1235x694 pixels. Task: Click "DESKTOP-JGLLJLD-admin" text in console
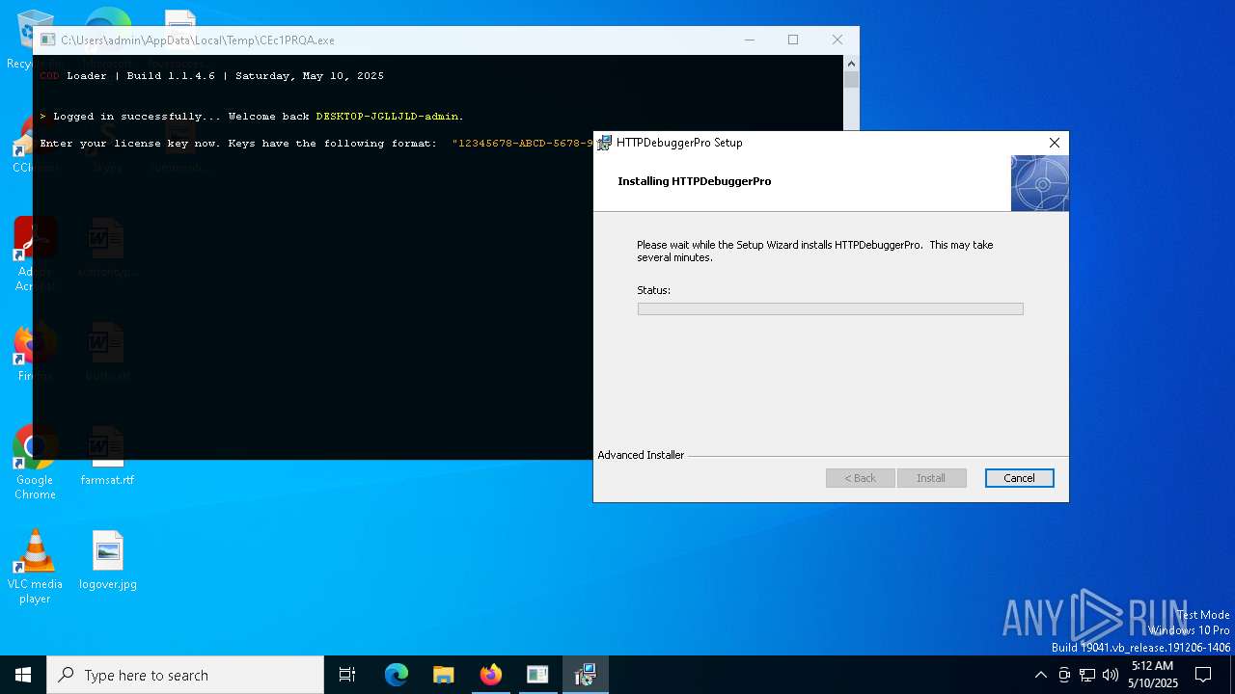coord(387,117)
